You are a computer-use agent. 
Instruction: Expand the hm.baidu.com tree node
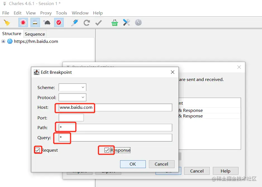click(x=3, y=41)
